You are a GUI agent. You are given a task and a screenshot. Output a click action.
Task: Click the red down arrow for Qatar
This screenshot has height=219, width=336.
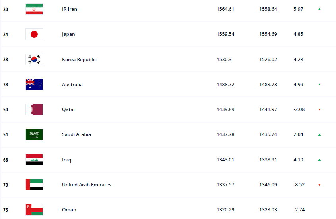319,109
